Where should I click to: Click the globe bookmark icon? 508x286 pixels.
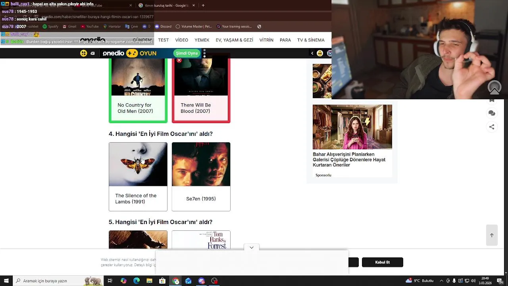click(259, 27)
